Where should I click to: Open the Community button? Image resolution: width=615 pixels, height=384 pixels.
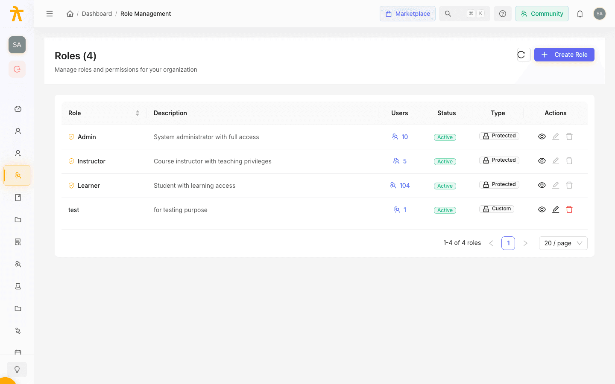click(542, 14)
